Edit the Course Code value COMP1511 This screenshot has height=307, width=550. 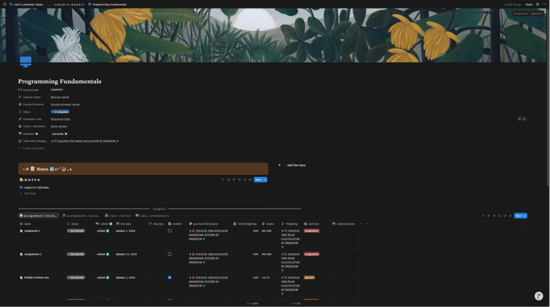coord(57,90)
